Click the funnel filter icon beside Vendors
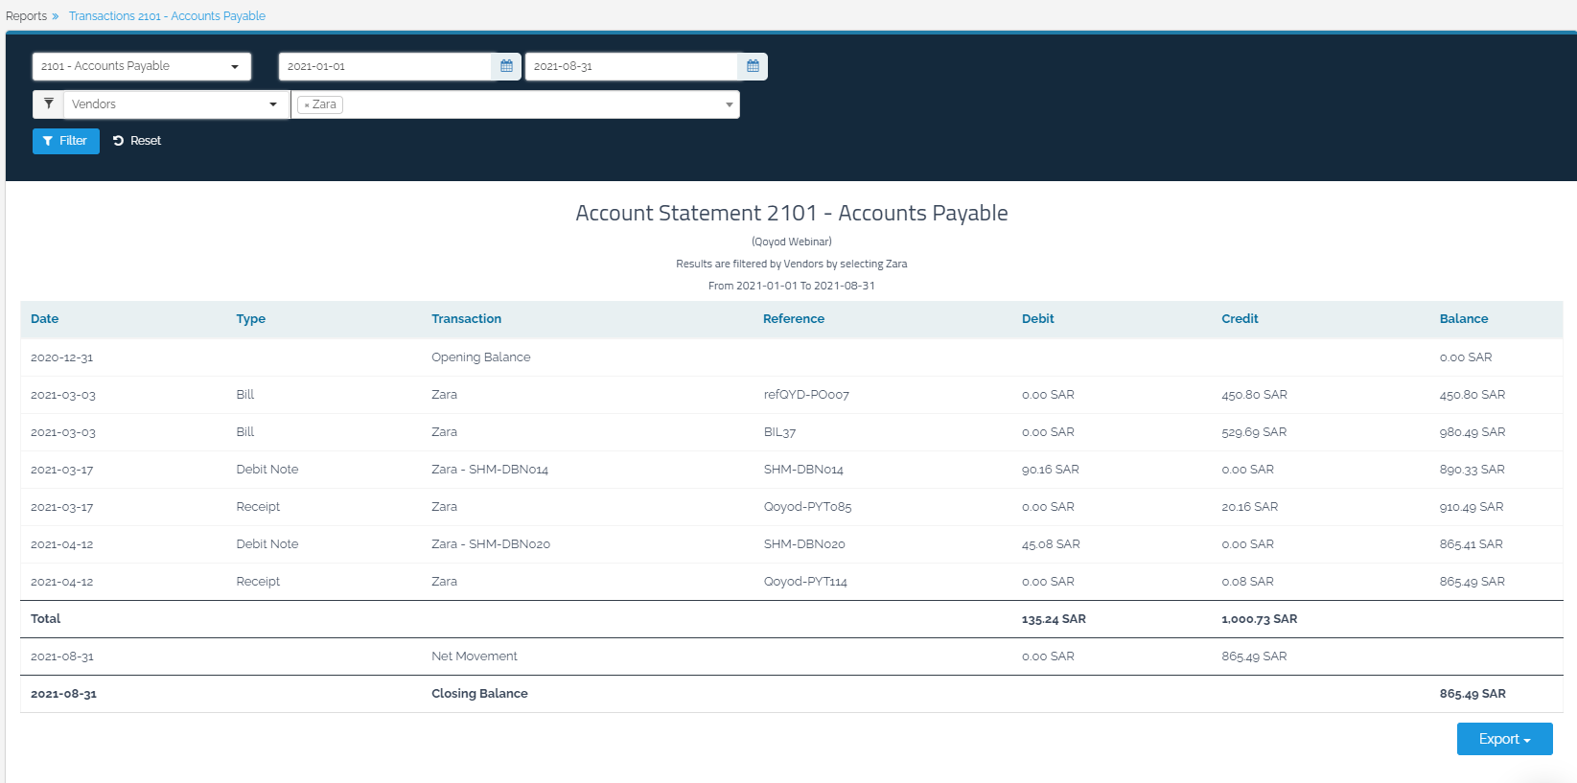 (x=48, y=104)
